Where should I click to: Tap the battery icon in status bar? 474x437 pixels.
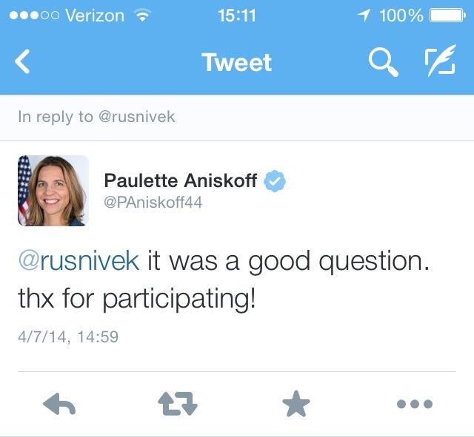coord(447,15)
